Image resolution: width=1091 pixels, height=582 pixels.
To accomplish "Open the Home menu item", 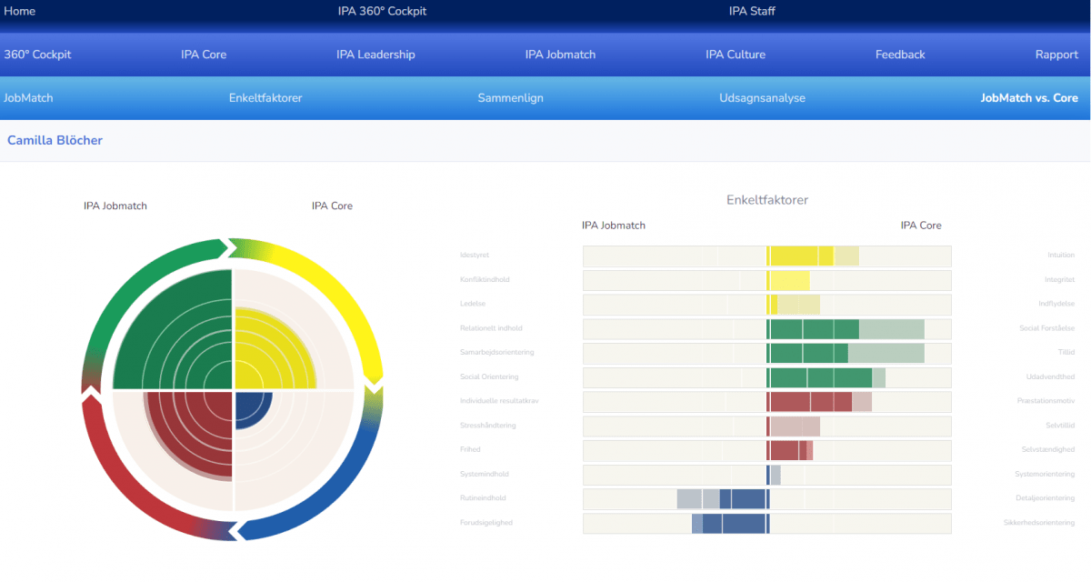I will point(19,11).
